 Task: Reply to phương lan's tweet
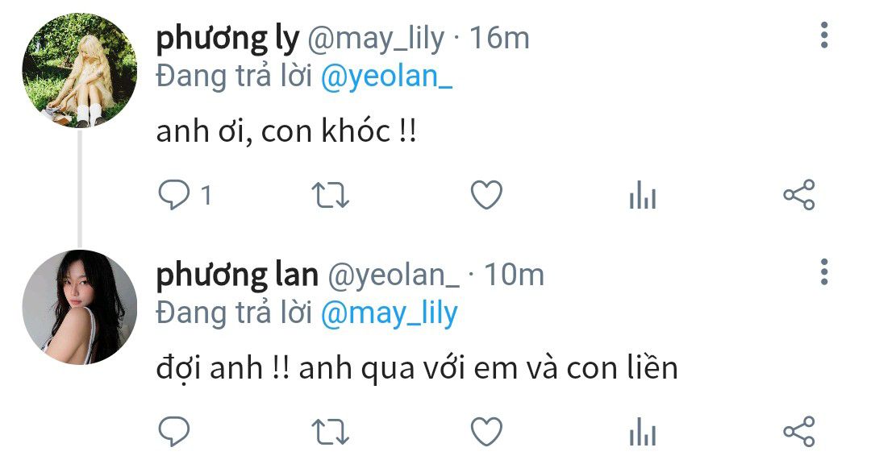tap(174, 432)
